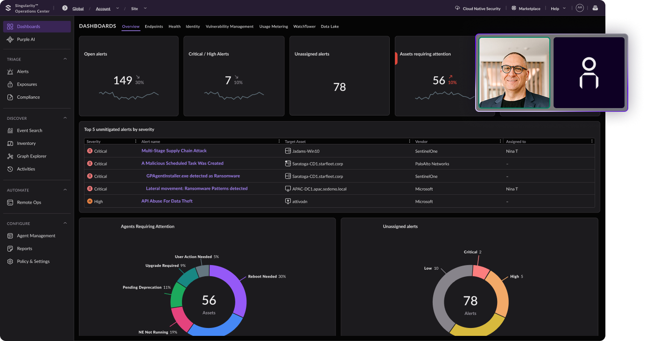The height and width of the screenshot is (341, 646).
Task: Open the Severity column options menu
Action: [136, 141]
